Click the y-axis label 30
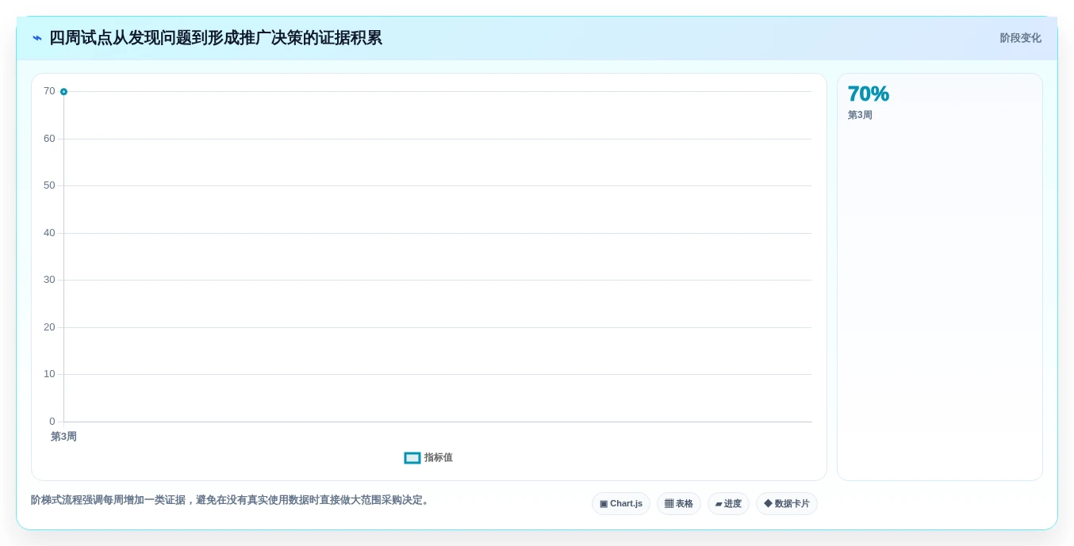Image resolution: width=1074 pixels, height=546 pixels. 49,280
